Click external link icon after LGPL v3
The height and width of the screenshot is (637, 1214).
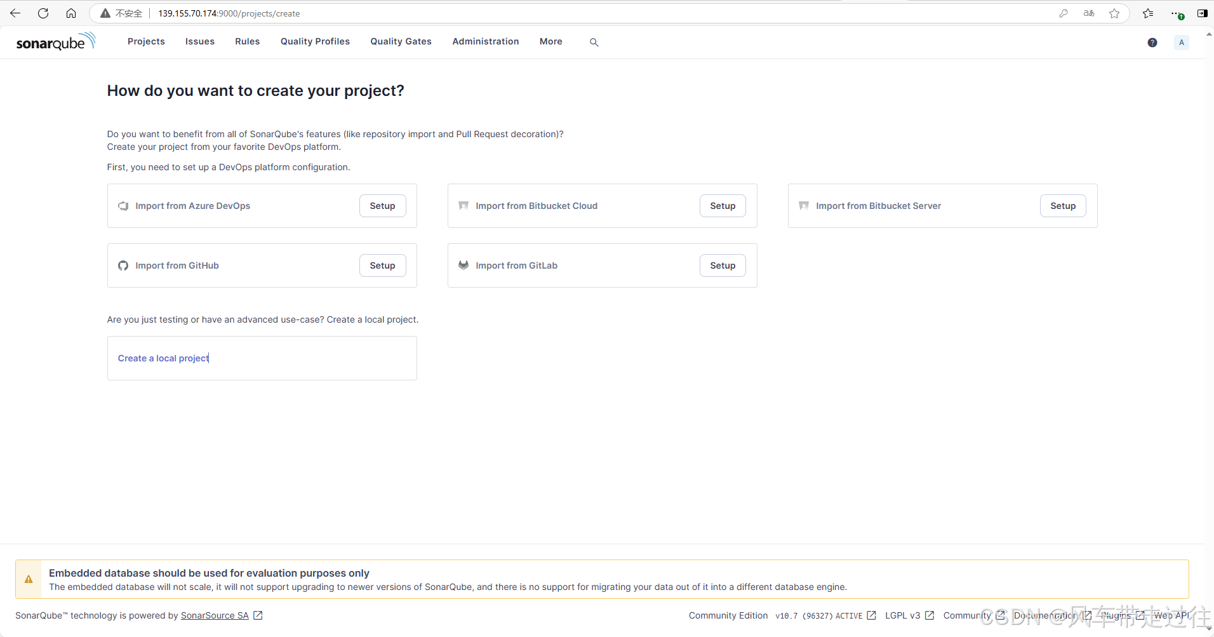(930, 615)
